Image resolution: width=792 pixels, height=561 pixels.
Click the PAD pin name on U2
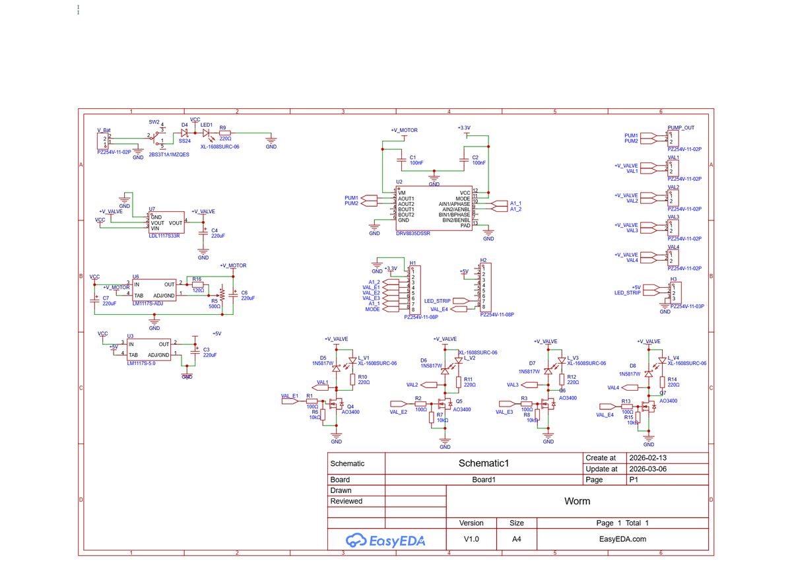[x=466, y=225]
